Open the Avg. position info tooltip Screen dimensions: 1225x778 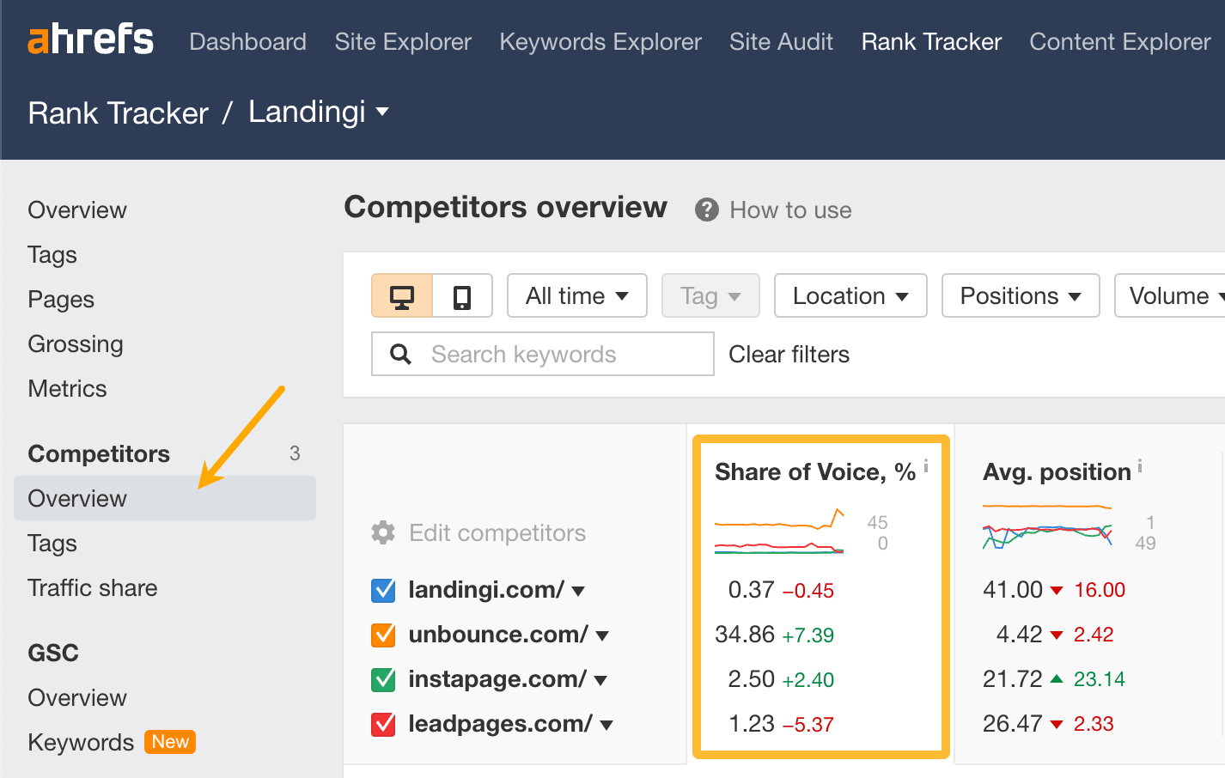1140,464
